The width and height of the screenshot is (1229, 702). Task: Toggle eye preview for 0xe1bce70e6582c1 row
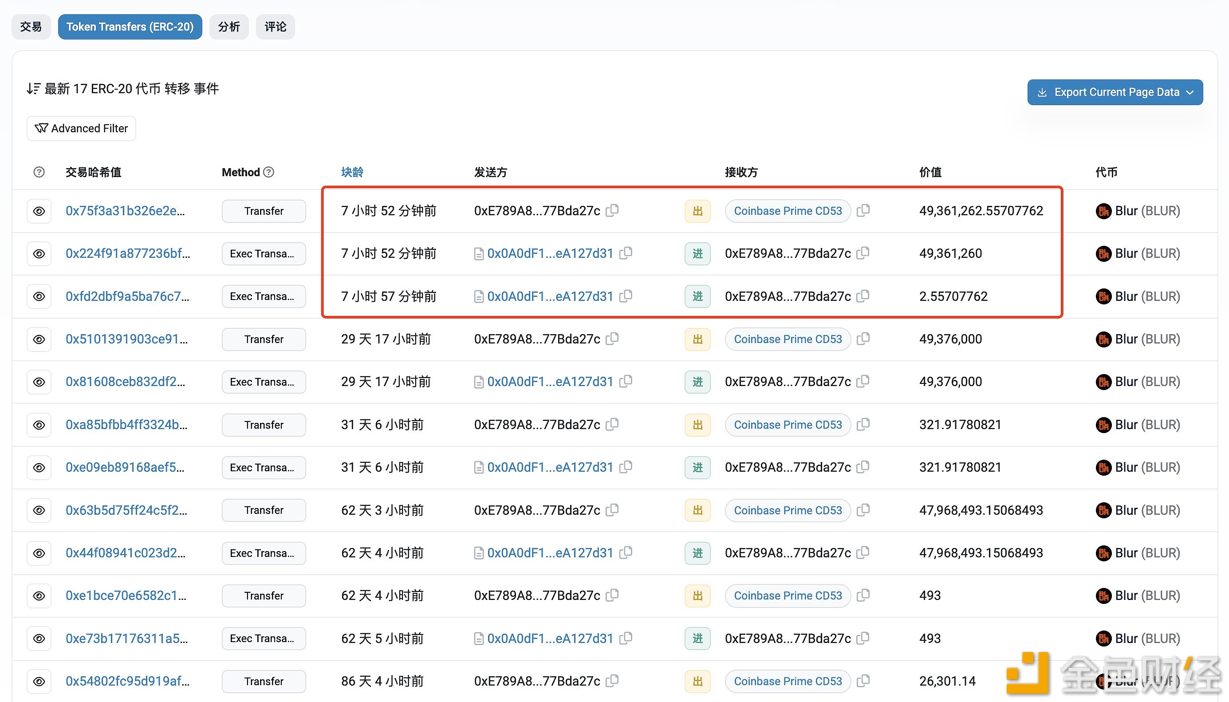click(x=39, y=596)
